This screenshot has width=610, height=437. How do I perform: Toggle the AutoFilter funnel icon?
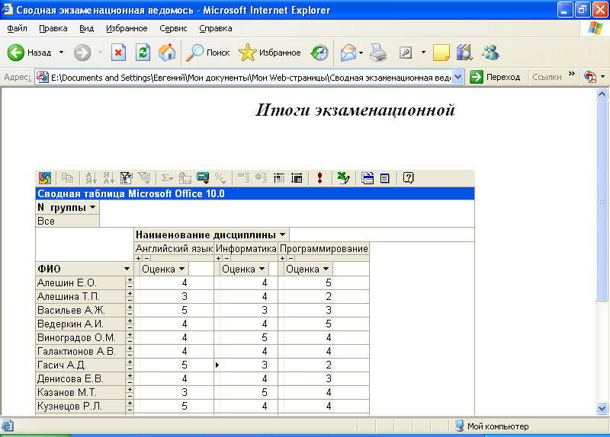127,178
